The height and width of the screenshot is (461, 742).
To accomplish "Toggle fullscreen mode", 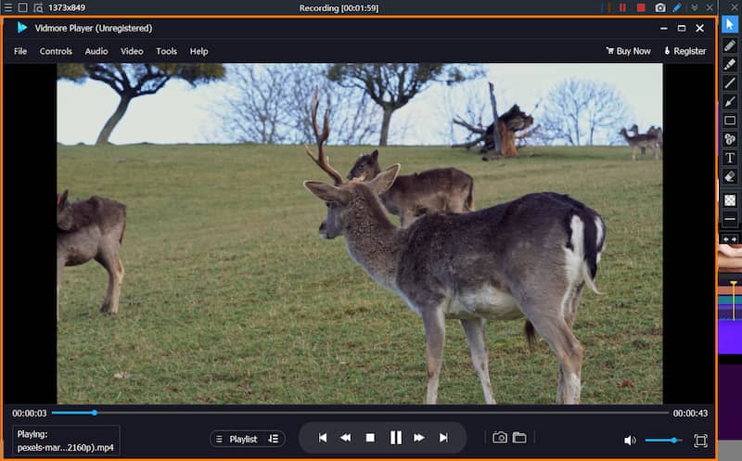I will 700,441.
